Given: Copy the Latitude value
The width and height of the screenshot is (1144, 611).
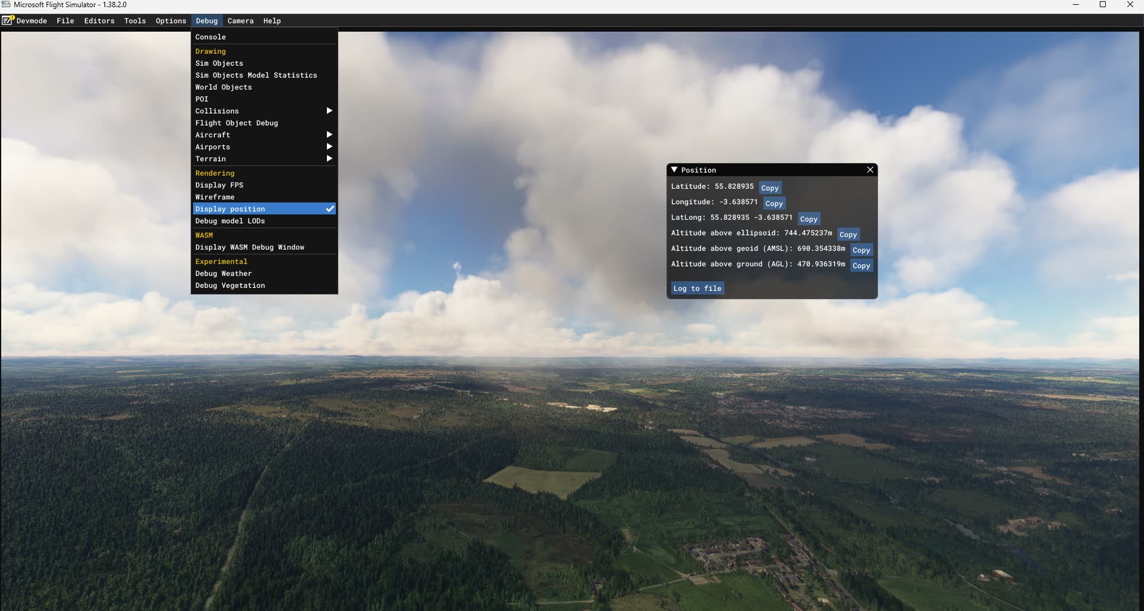Looking at the screenshot, I should click(x=769, y=188).
